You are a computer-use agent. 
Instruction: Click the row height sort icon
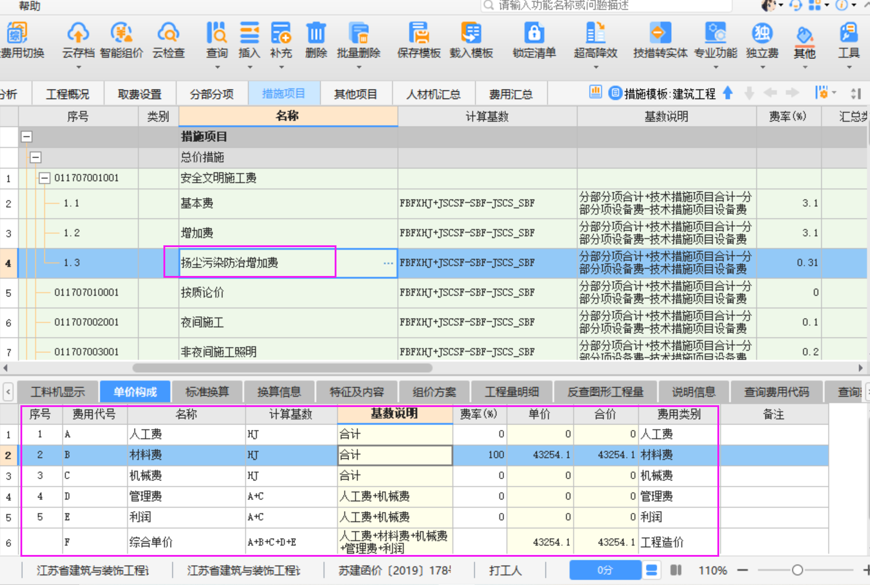(856, 93)
